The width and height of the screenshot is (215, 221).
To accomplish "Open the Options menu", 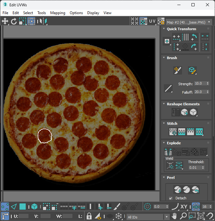I will [76, 13].
